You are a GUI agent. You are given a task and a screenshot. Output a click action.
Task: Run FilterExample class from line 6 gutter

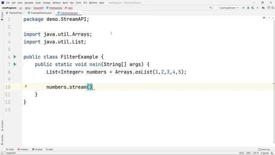click(x=15, y=57)
